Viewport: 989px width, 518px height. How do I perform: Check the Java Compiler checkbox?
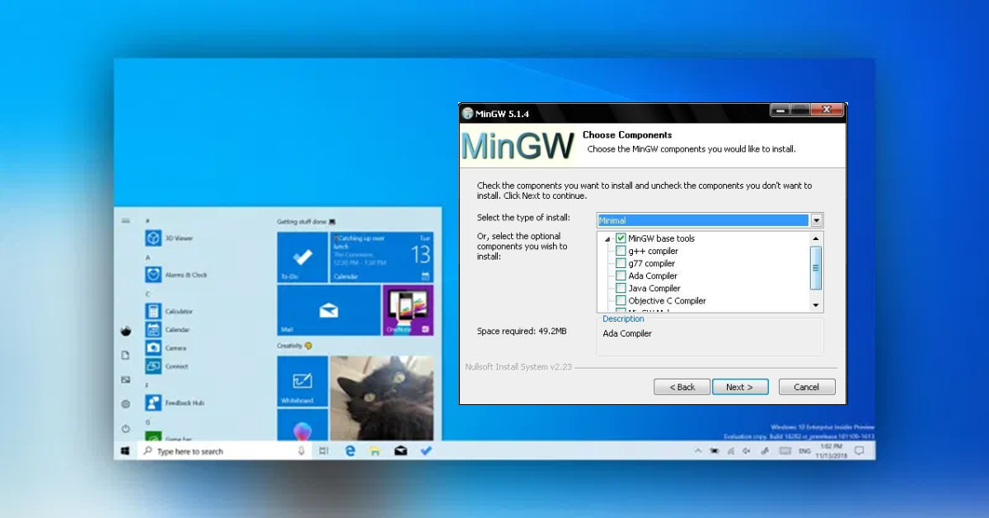(x=621, y=288)
